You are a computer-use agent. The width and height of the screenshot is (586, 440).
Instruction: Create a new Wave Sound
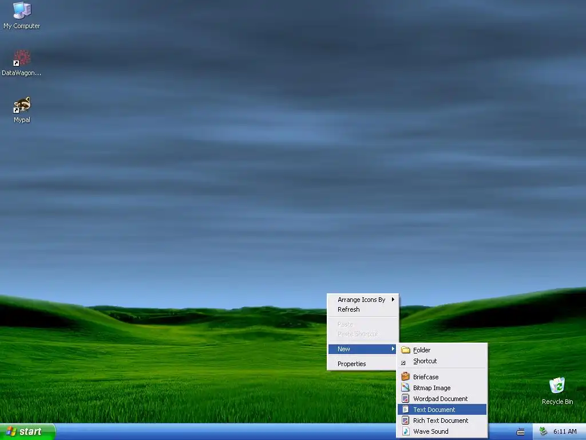pos(442,431)
